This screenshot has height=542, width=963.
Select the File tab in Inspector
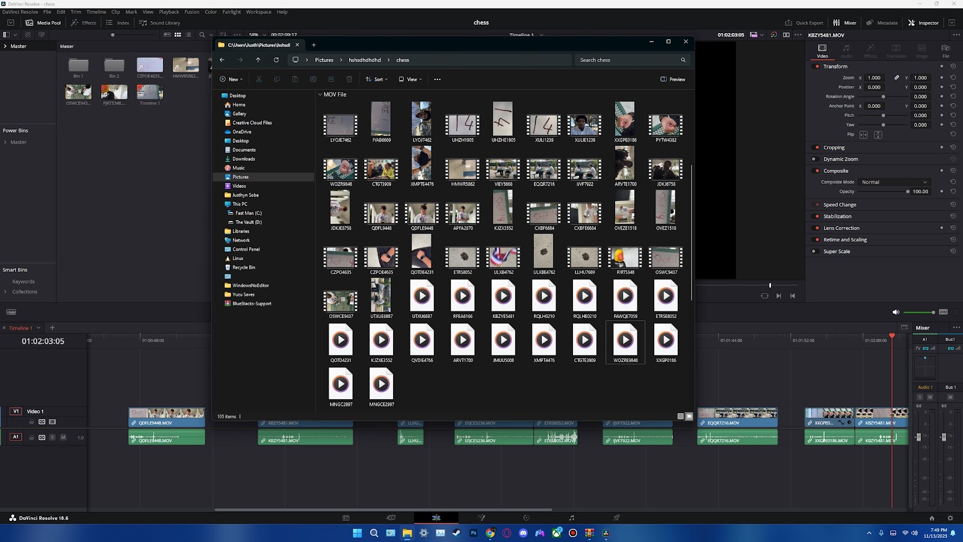946,51
